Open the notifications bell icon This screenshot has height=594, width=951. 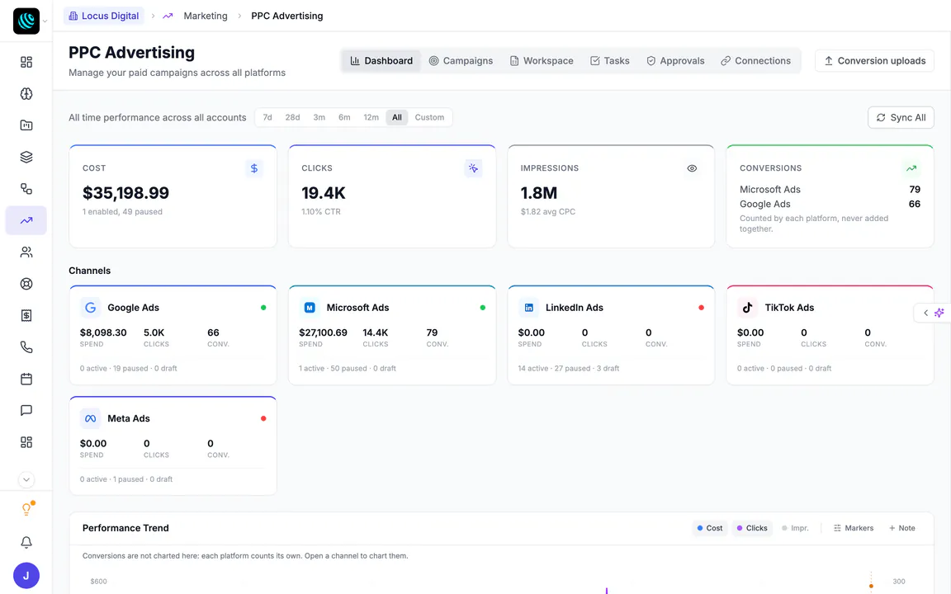pyautogui.click(x=26, y=542)
